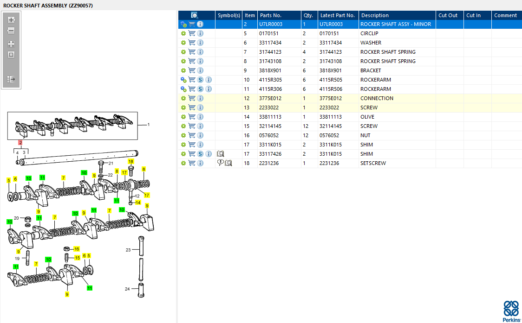Click the list-with-arrow icon in diagram toolbar
Screen dimensions: 522x323
11,79
